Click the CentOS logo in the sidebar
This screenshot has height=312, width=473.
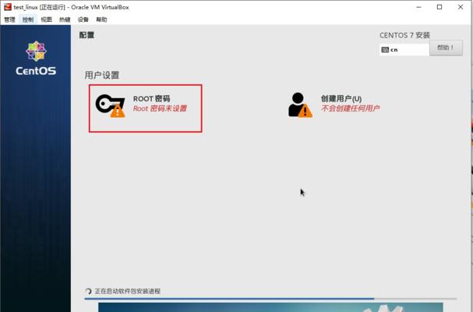[36, 58]
